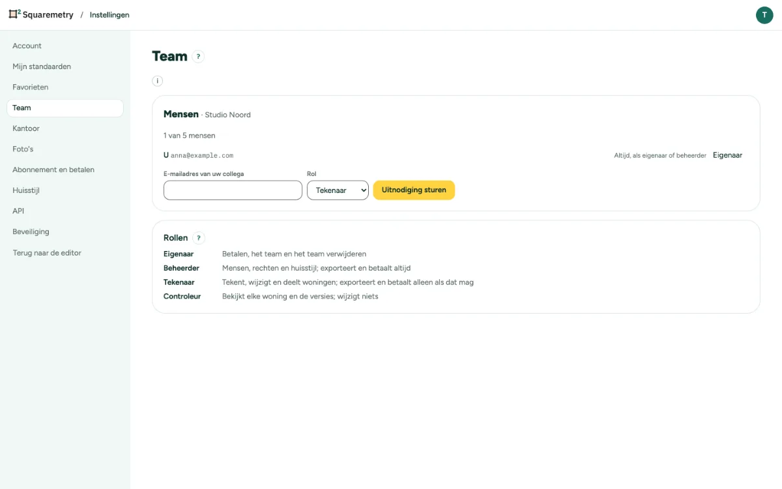Click the Tekenaar description about woningen
The width and height of the screenshot is (782, 489).
[348, 282]
